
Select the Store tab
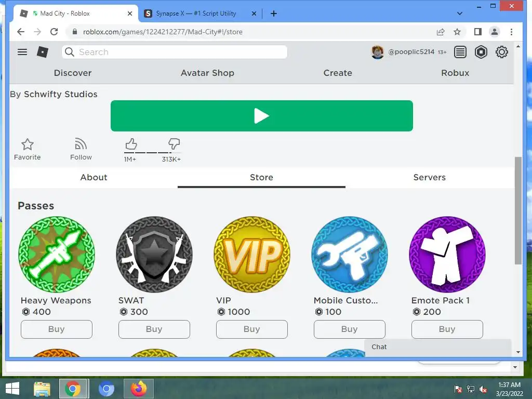point(262,178)
